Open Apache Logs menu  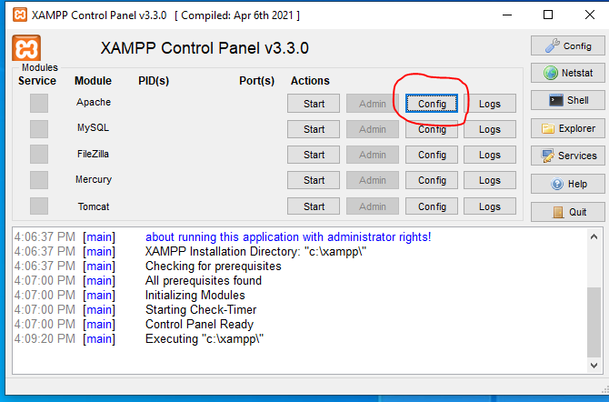pos(490,104)
